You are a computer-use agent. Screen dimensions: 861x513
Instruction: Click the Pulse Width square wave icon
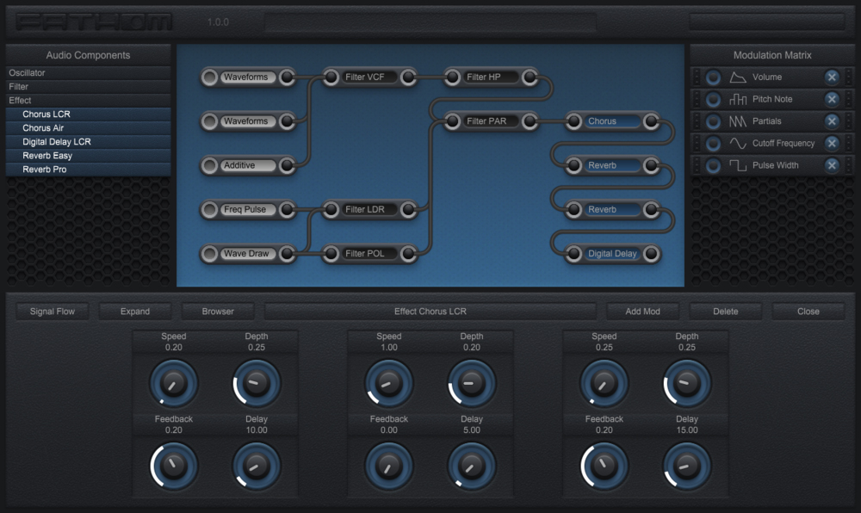point(738,165)
